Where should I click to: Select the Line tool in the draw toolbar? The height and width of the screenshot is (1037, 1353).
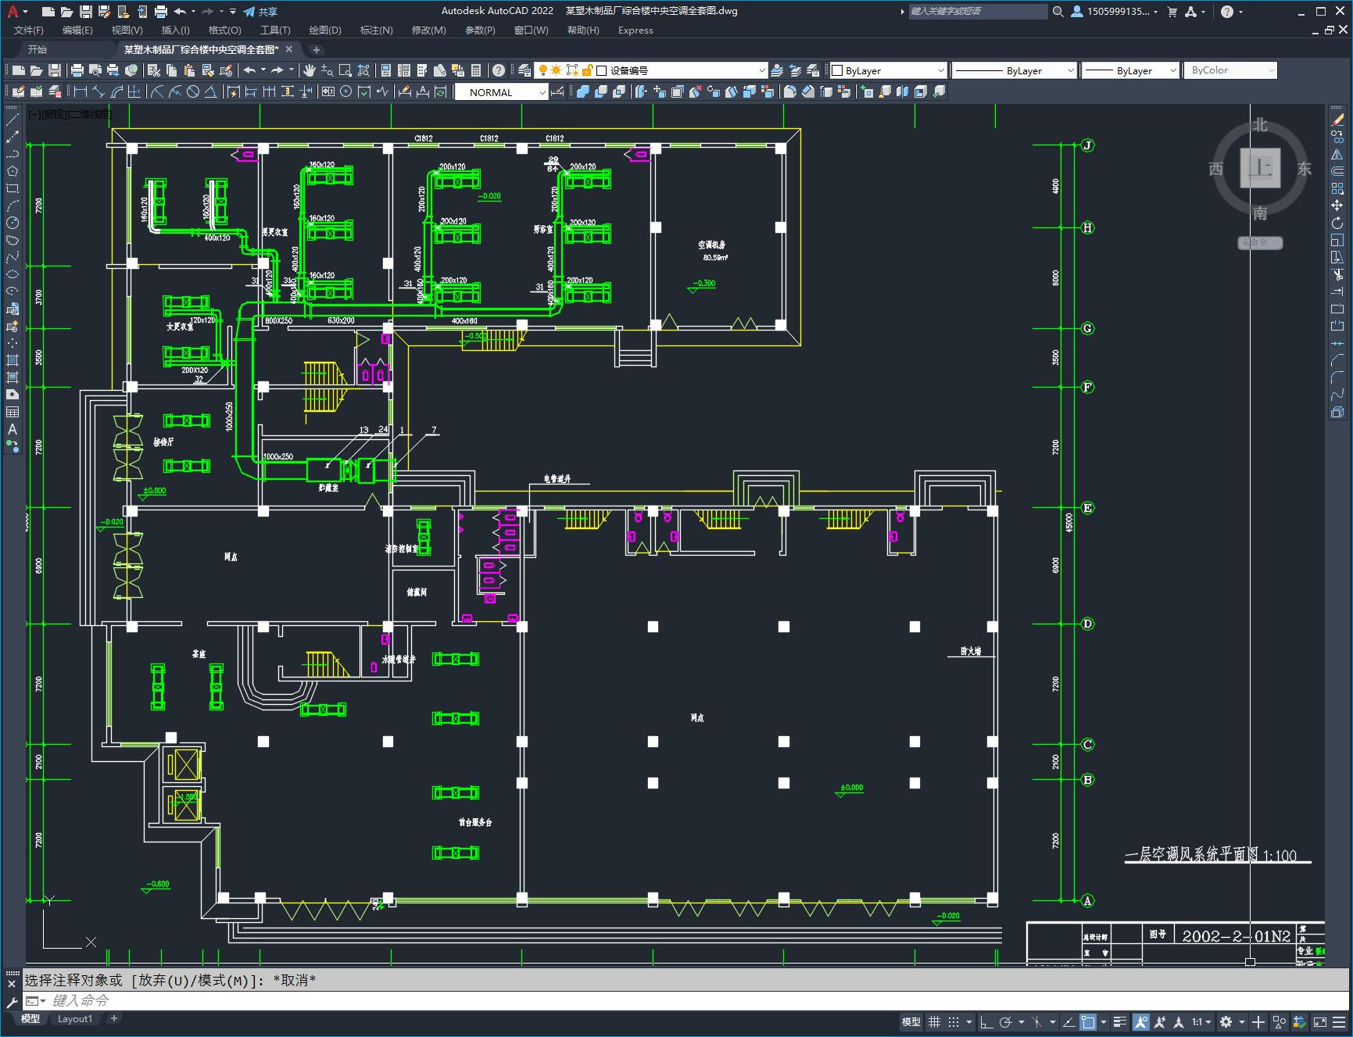coord(13,120)
